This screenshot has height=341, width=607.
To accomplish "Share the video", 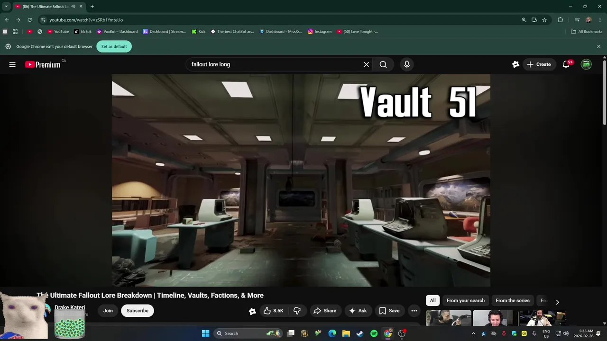I will (325, 311).
